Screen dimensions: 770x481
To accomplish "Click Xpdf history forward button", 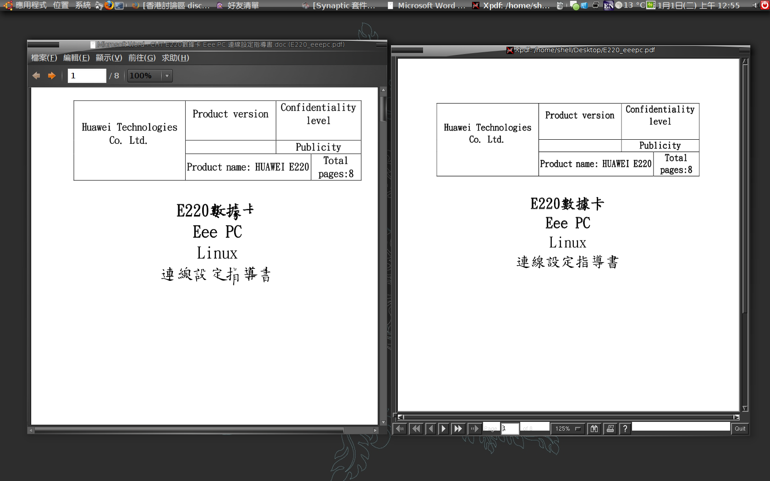I will (x=474, y=429).
